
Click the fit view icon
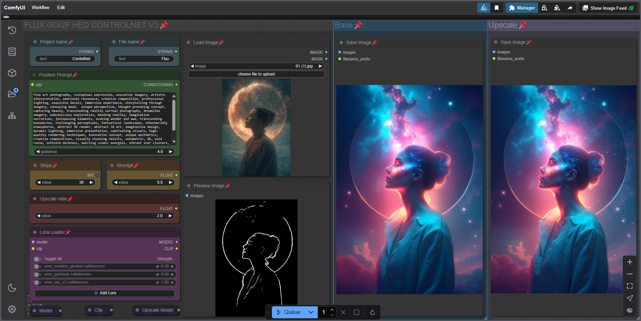tap(630, 286)
